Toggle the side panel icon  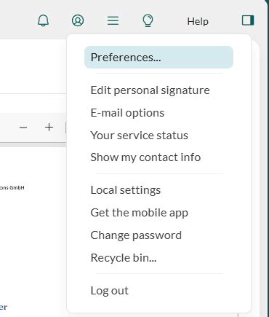tap(248, 20)
